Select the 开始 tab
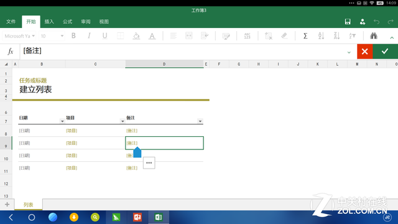398x224 pixels. click(x=31, y=22)
